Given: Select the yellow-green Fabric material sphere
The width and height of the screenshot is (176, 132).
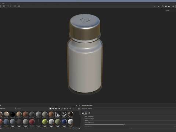Looking at the screenshot, I should [45, 122].
